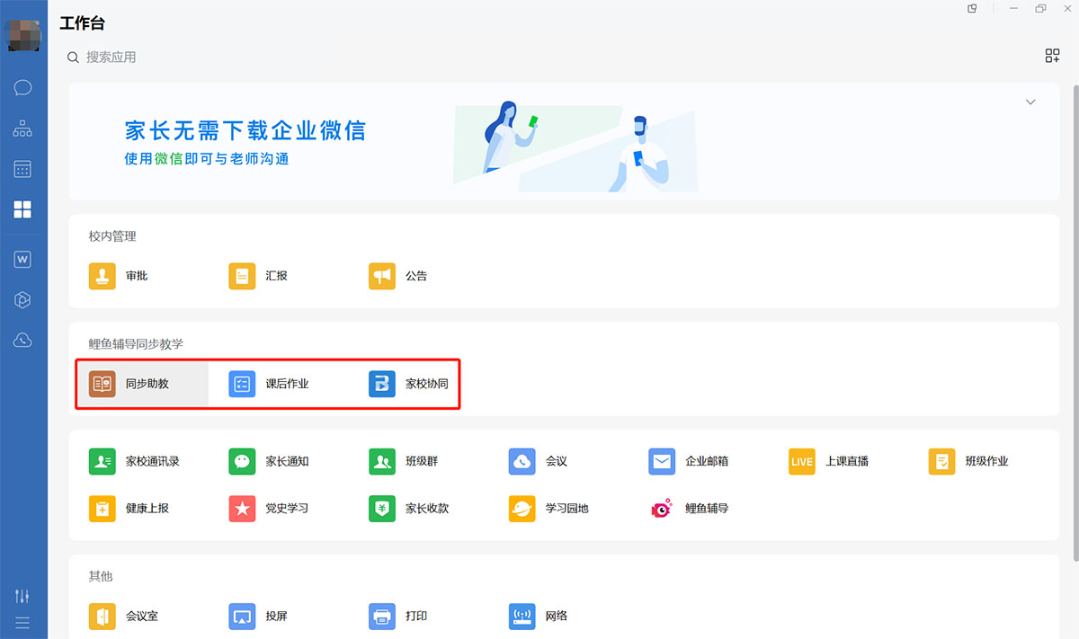Viewport: 1079px width, 639px height.
Task: Click the pin window icon at top
Action: point(972,8)
